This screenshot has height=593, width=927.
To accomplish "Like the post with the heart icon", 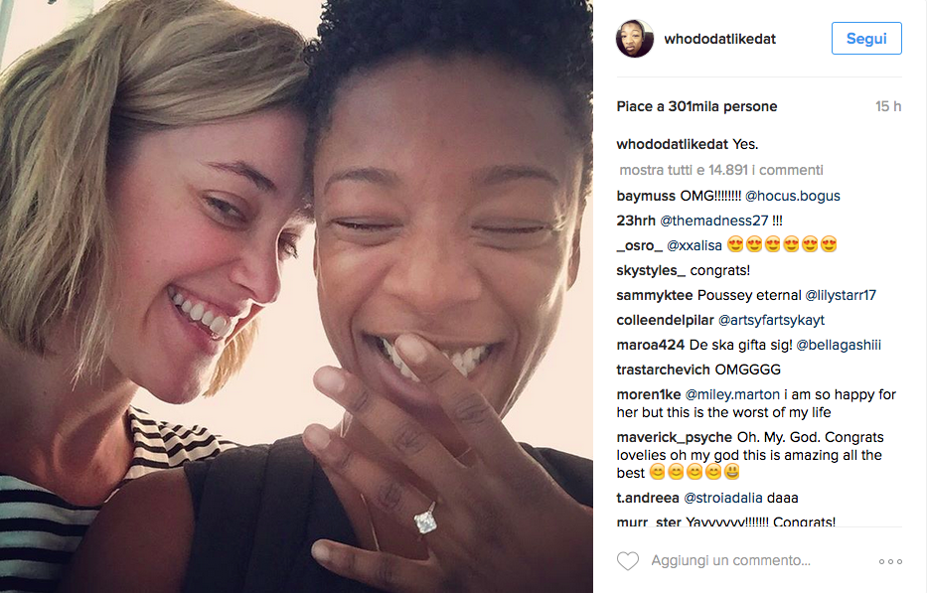I will point(627,560).
